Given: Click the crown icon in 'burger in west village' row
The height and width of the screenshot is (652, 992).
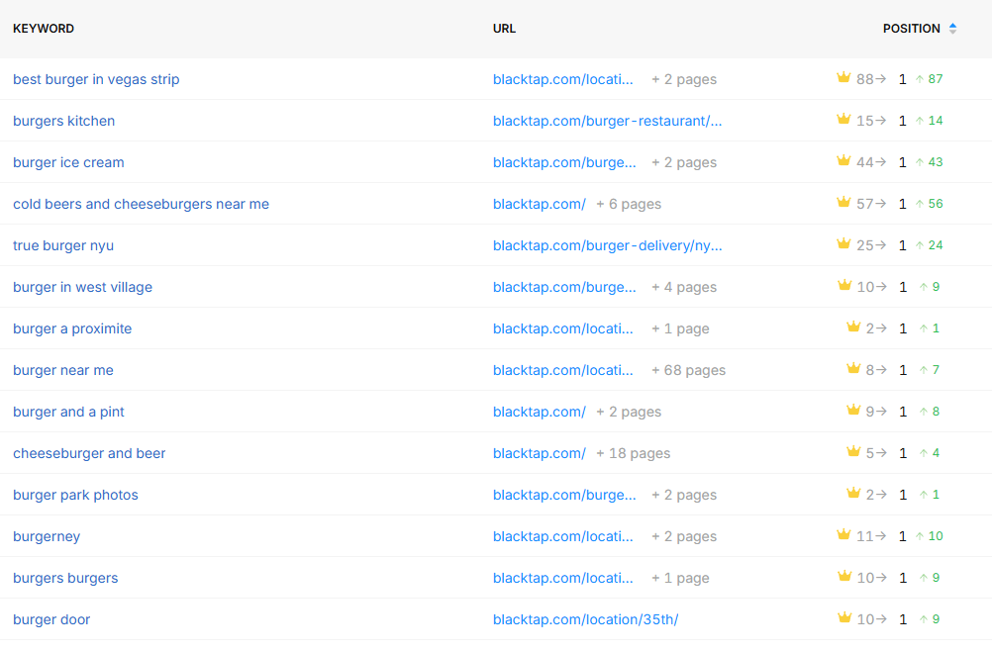Looking at the screenshot, I should 844,285.
